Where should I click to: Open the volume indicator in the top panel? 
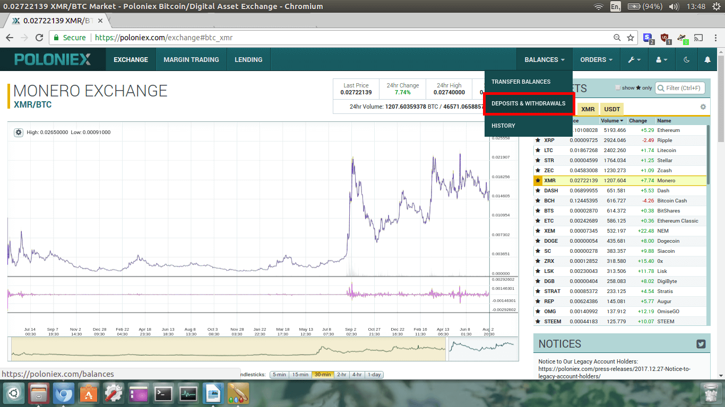click(x=674, y=6)
